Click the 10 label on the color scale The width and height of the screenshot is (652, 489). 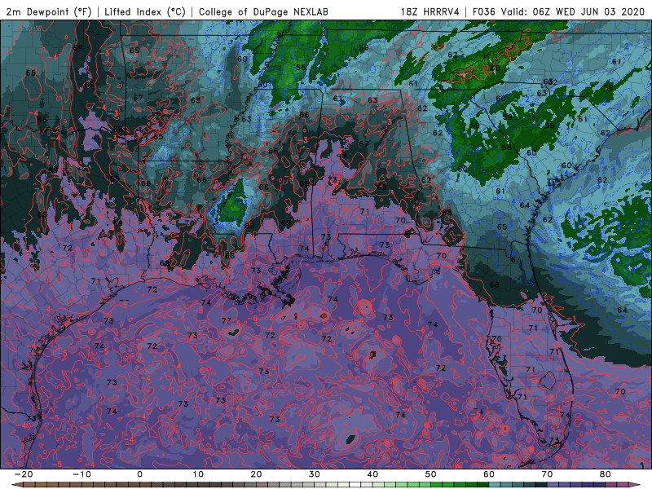pyautogui.click(x=198, y=474)
